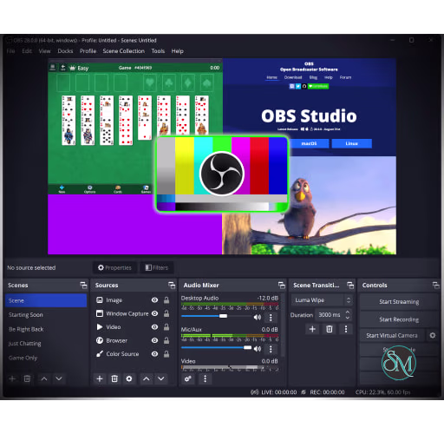This screenshot has width=444, height=434.
Task: Pop out the Scene Transitions dock icon
Action: pos(350,286)
